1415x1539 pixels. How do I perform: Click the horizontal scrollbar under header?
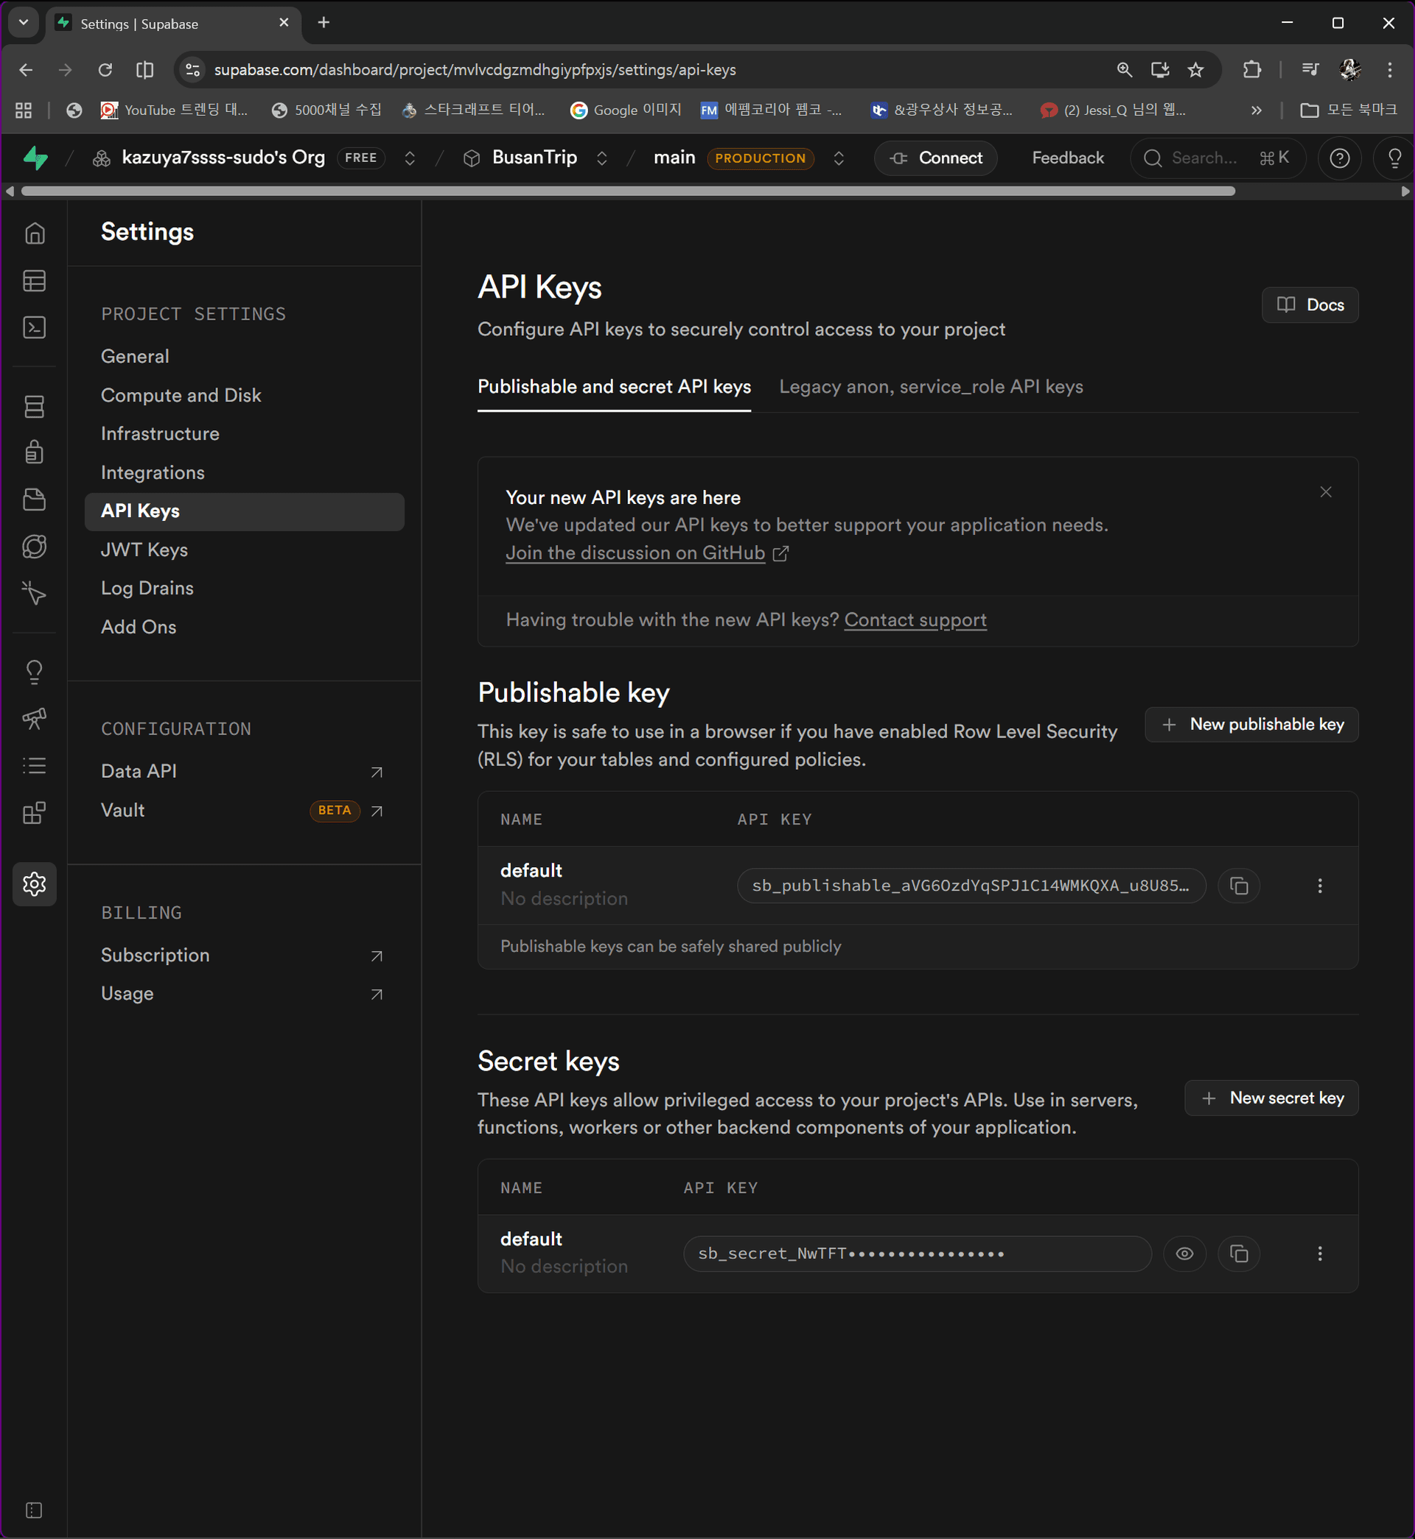point(628,192)
